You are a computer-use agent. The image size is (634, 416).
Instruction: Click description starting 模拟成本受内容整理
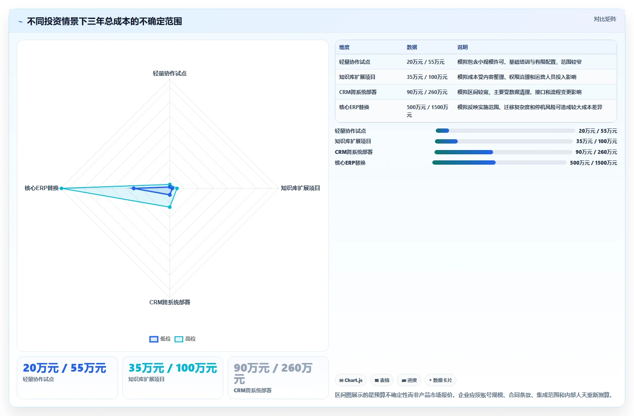tap(517, 77)
